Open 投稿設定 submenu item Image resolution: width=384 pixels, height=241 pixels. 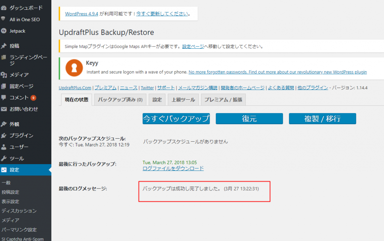(x=10, y=192)
